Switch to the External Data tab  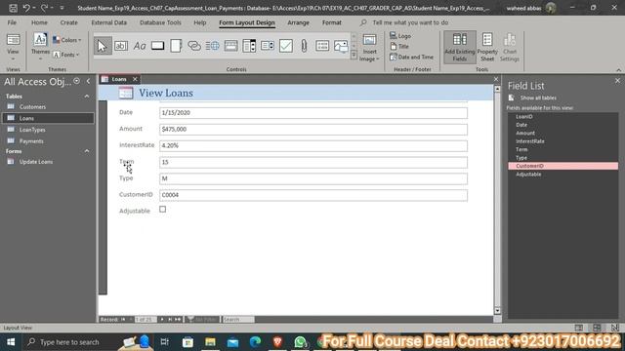108,22
